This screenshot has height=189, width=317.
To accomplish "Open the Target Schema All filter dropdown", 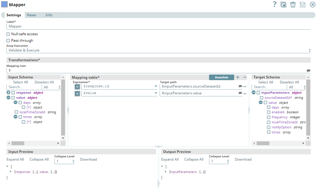I will pyautogui.click(x=296, y=87).
